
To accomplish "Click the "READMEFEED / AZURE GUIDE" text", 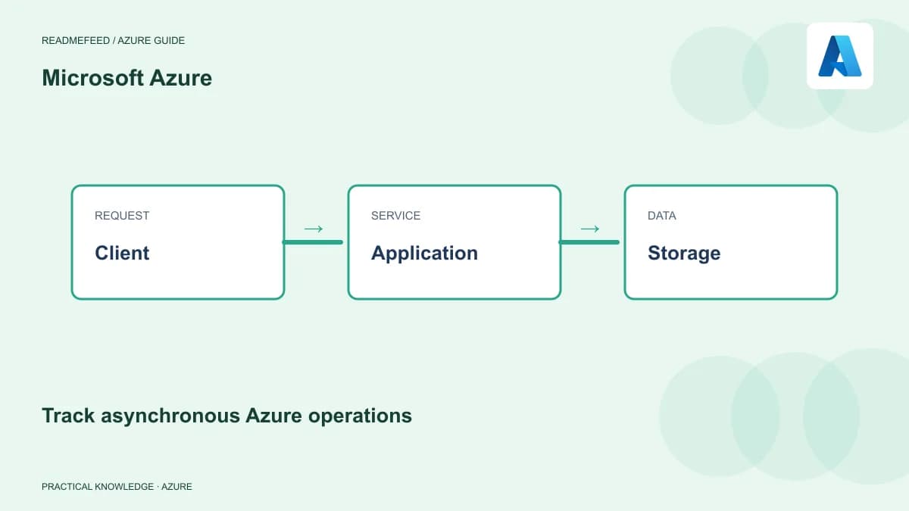I will click(x=113, y=40).
